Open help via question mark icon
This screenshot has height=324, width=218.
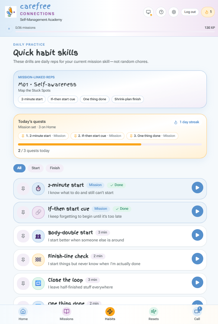click(161, 12)
